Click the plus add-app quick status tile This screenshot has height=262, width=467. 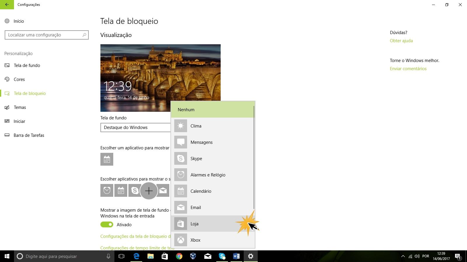tap(149, 191)
